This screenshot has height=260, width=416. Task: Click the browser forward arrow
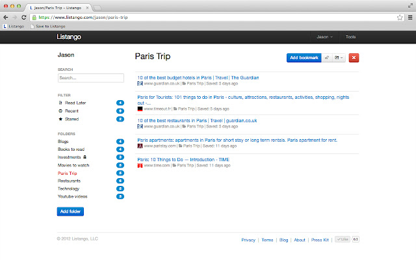[15, 18]
